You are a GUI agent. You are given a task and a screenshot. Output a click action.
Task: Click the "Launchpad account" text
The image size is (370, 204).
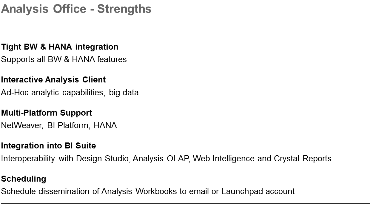(x=258, y=191)
